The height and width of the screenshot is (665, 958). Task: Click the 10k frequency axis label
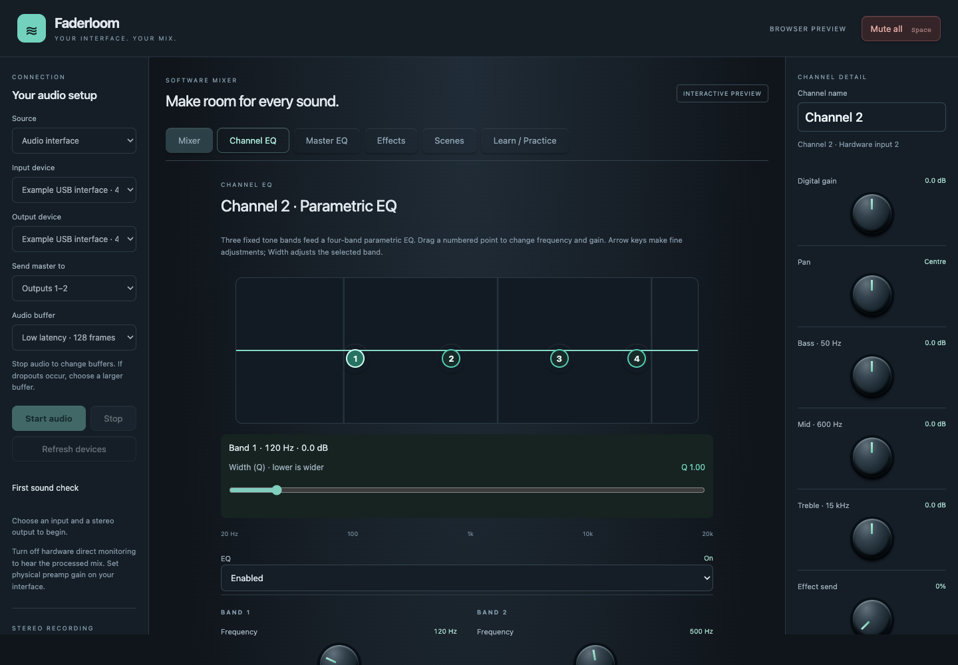[587, 534]
